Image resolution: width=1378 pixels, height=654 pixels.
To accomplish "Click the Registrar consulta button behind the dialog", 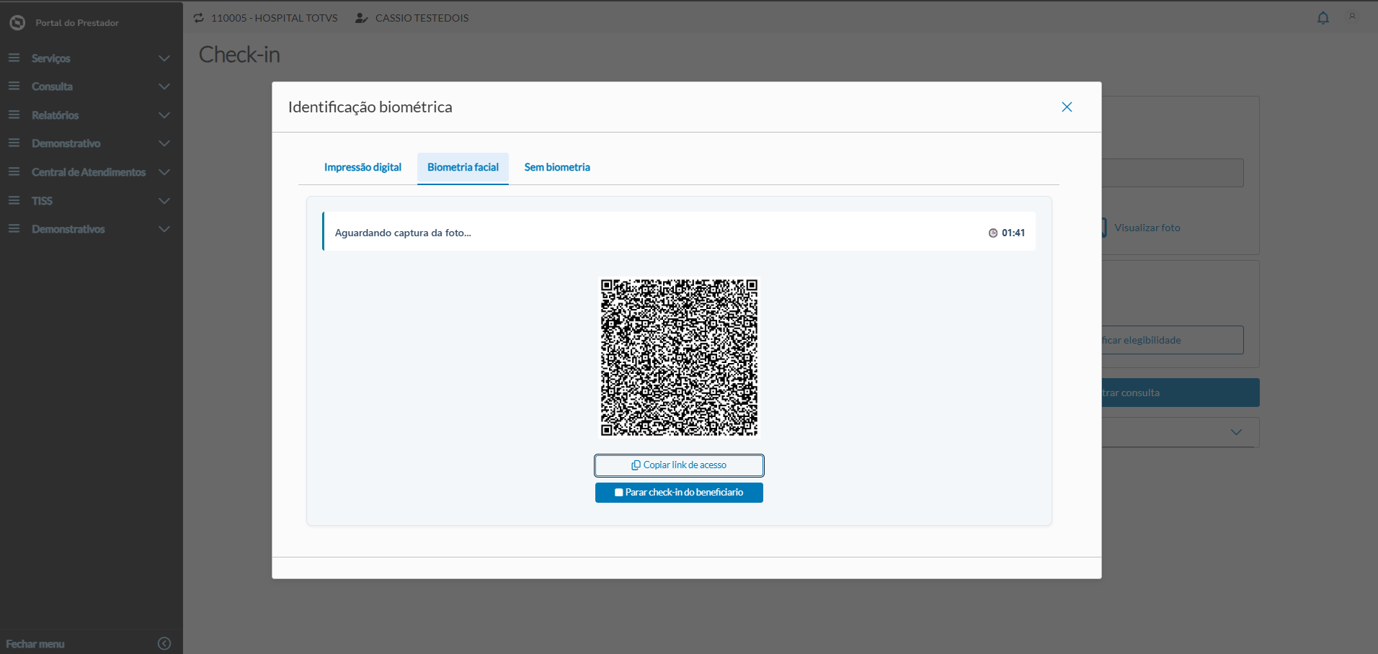I will [x=1181, y=393].
